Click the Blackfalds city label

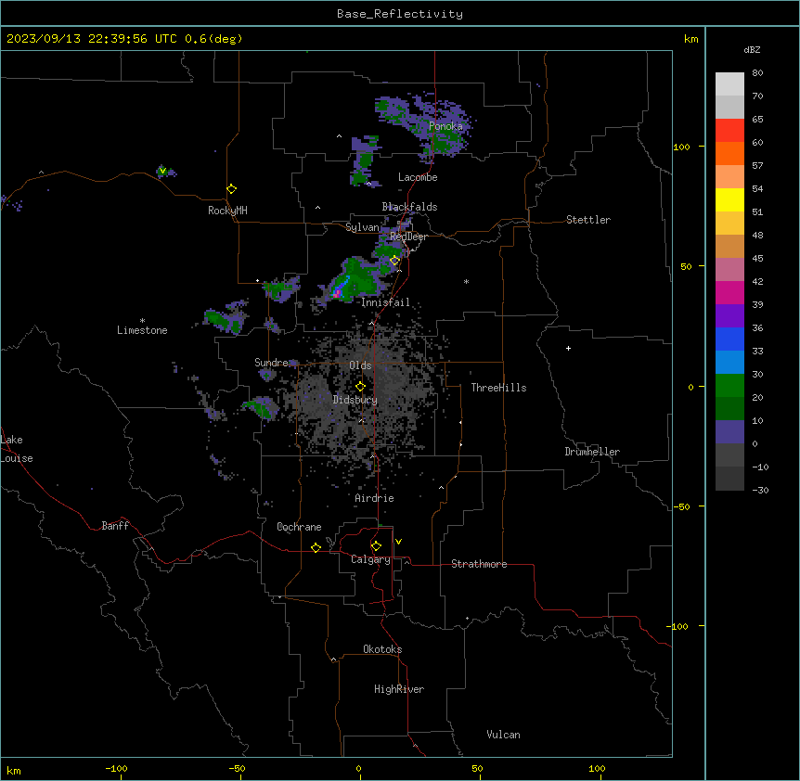point(409,207)
